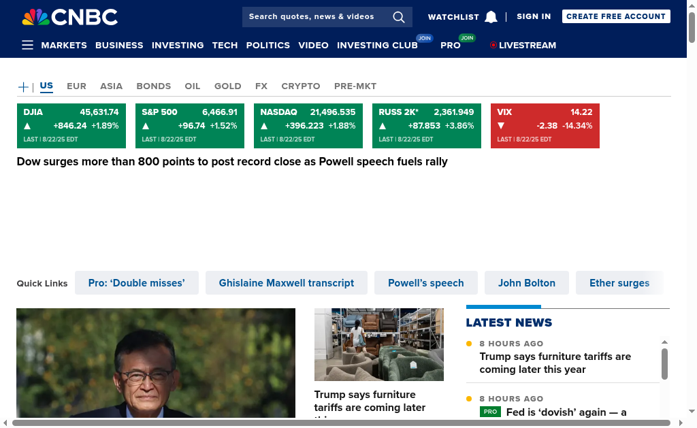697x428 pixels.
Task: Select the US markets tab
Action: point(46,86)
